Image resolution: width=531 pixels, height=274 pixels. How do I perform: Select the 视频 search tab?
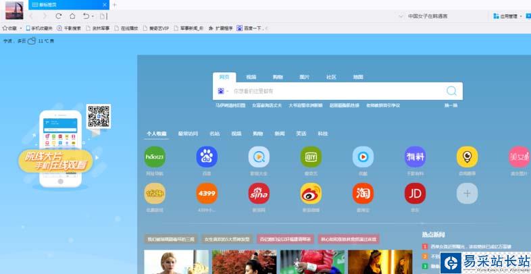point(251,77)
